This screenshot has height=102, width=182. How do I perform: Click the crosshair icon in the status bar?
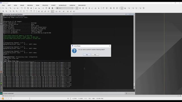68,99
